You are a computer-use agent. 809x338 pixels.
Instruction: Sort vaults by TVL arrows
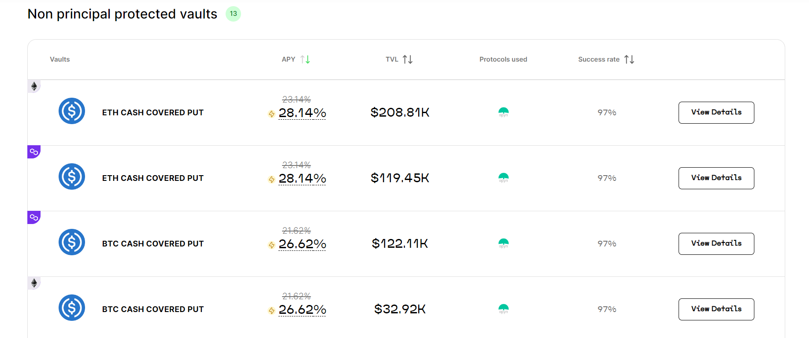[408, 59]
